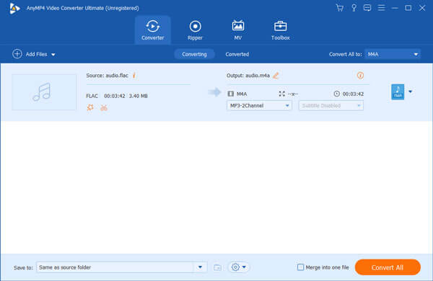Open the Convert All to M4A dropdown

tap(393, 54)
